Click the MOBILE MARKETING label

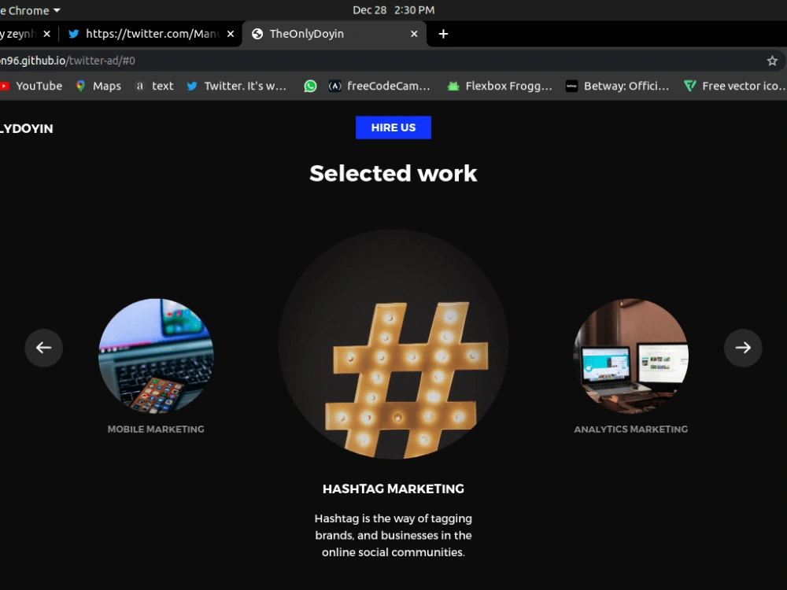click(156, 430)
